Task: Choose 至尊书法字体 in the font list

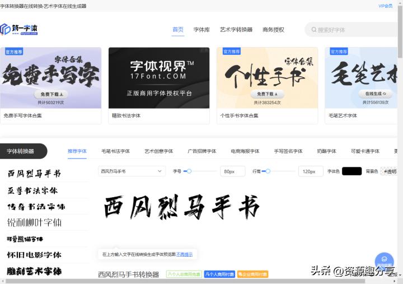Action: [32, 190]
